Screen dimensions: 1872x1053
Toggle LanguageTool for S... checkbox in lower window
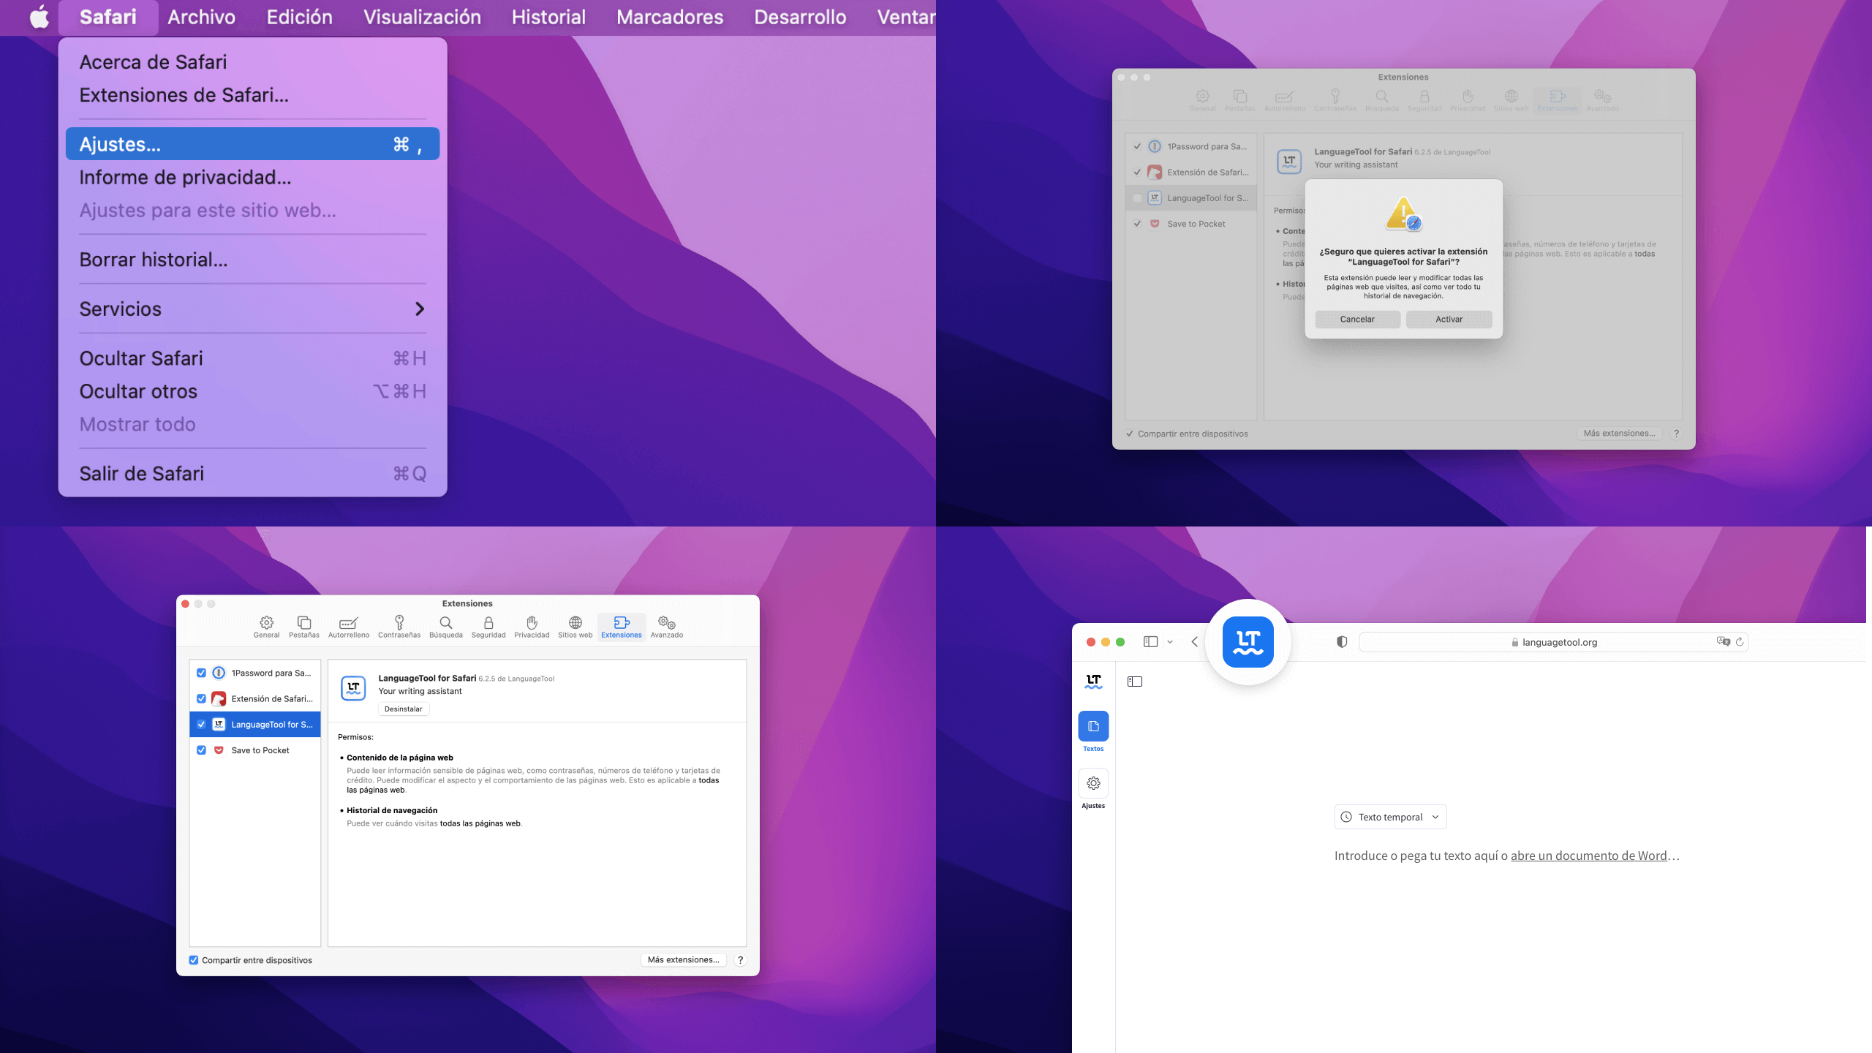(x=201, y=724)
